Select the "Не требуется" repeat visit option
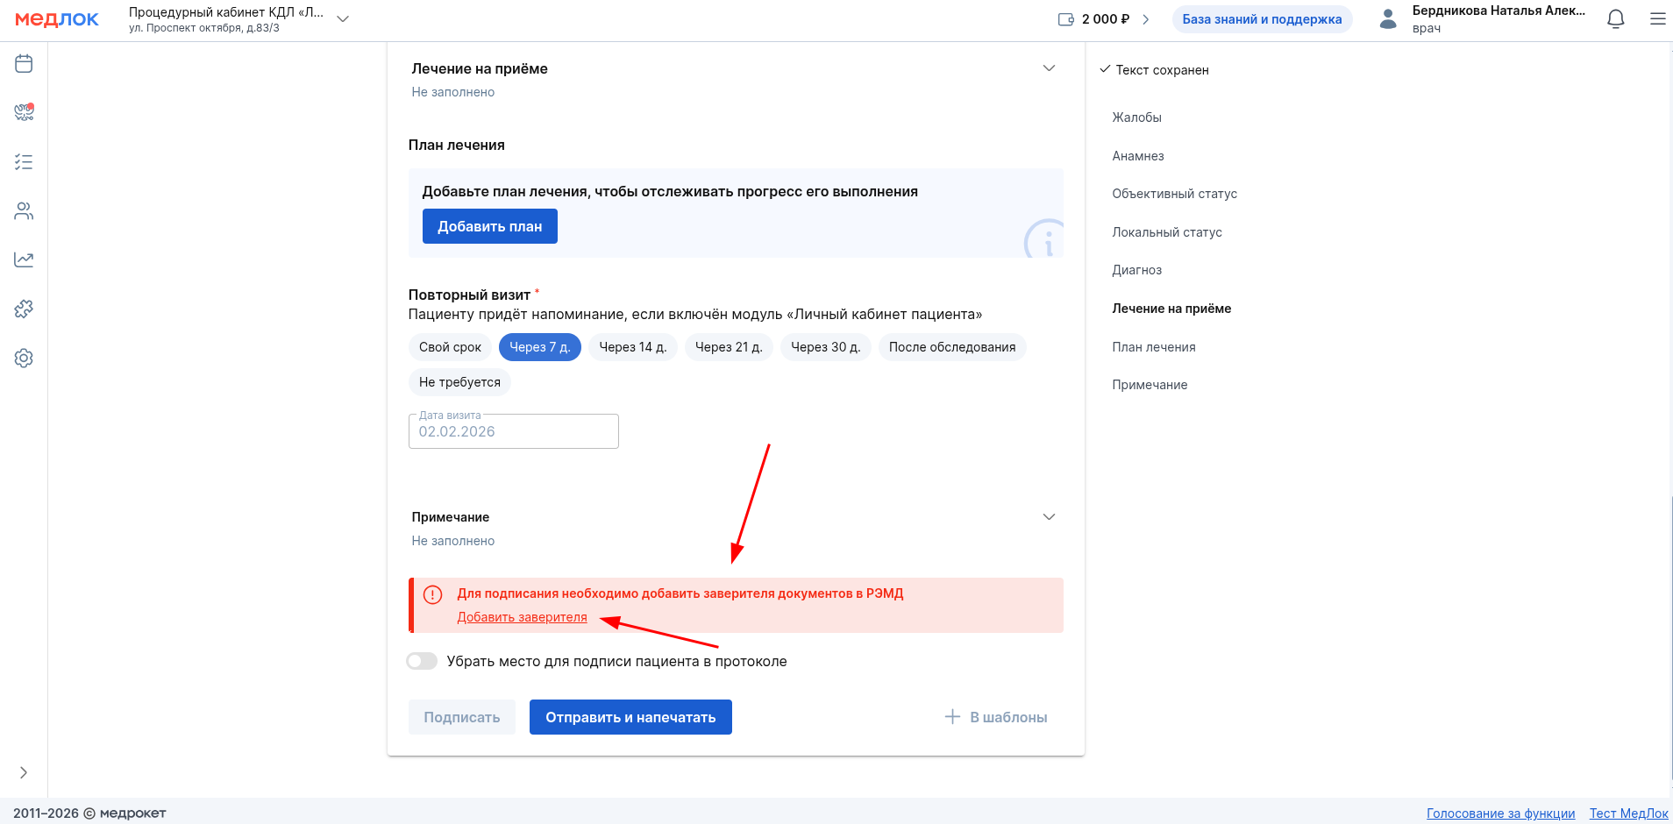 click(459, 382)
